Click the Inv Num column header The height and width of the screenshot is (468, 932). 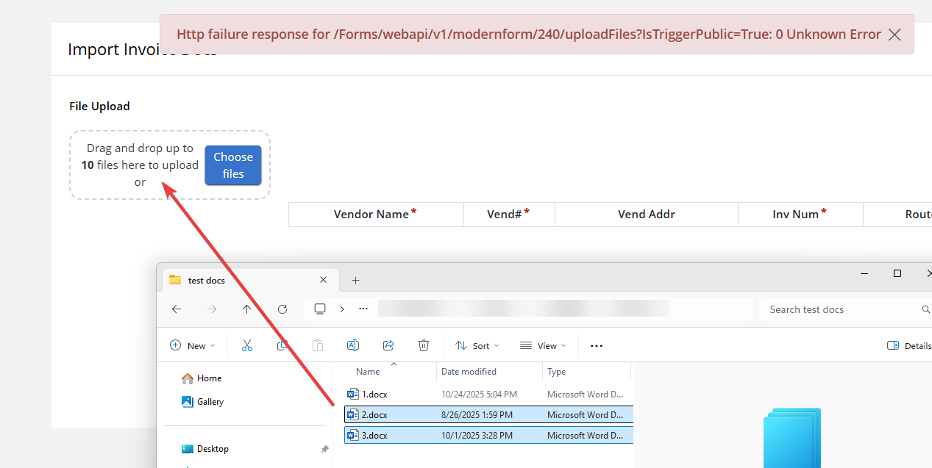pyautogui.click(x=800, y=215)
